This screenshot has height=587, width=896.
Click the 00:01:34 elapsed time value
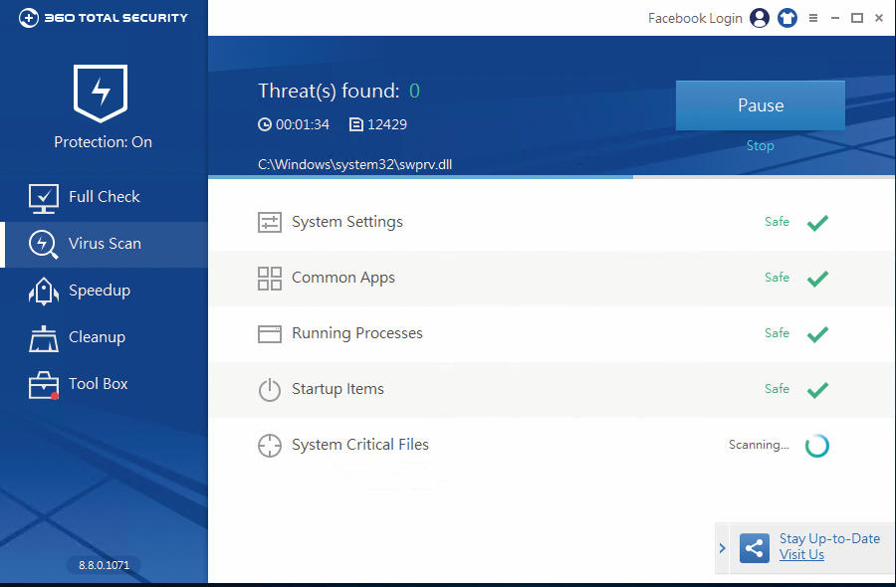303,124
